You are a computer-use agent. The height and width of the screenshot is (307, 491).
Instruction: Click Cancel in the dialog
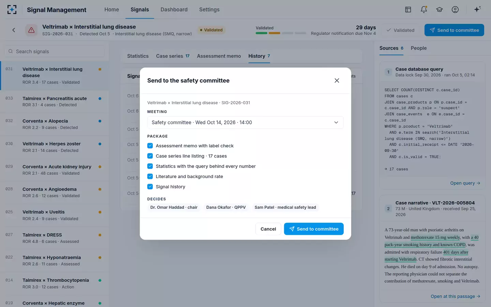(268, 229)
